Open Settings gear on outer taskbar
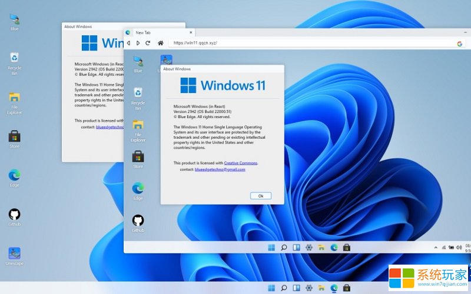The width and height of the screenshot is (471, 294). (309, 288)
